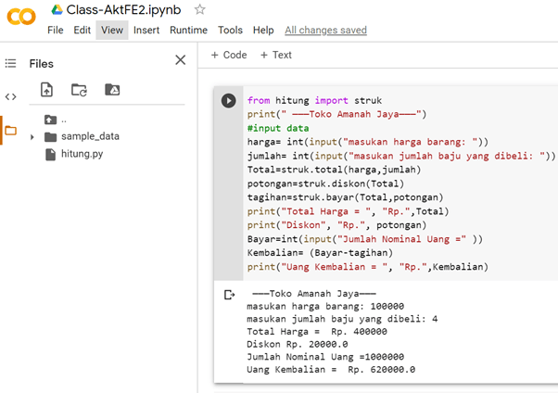This screenshot has height=393, width=558.
Task: Go to parent directory entry
Action: tap(56, 120)
